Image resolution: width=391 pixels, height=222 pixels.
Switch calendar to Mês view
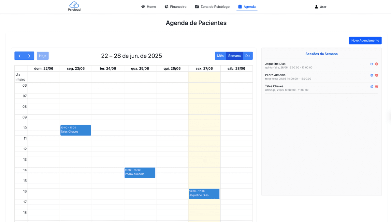pyautogui.click(x=220, y=55)
